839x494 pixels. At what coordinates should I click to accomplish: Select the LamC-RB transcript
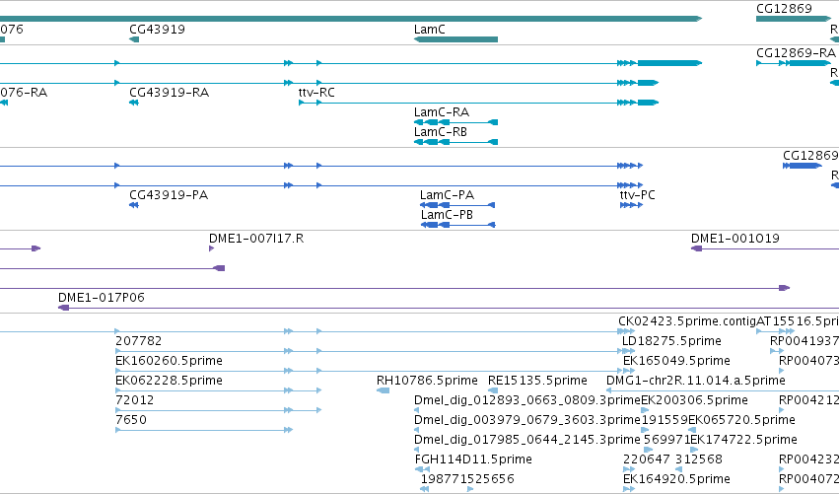point(455,142)
